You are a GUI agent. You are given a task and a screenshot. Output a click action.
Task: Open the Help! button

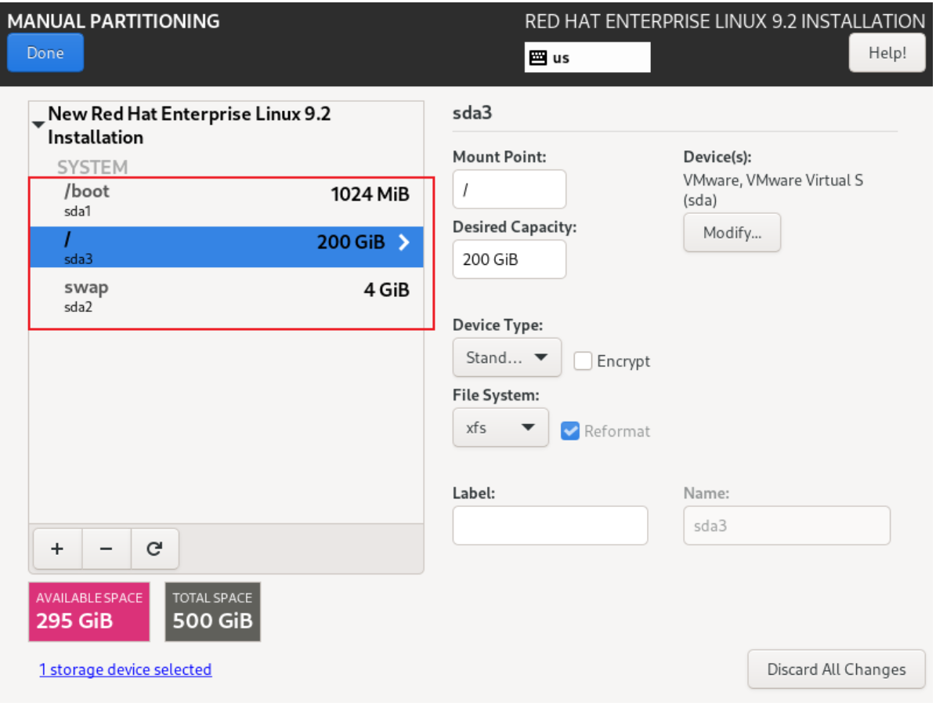[887, 53]
